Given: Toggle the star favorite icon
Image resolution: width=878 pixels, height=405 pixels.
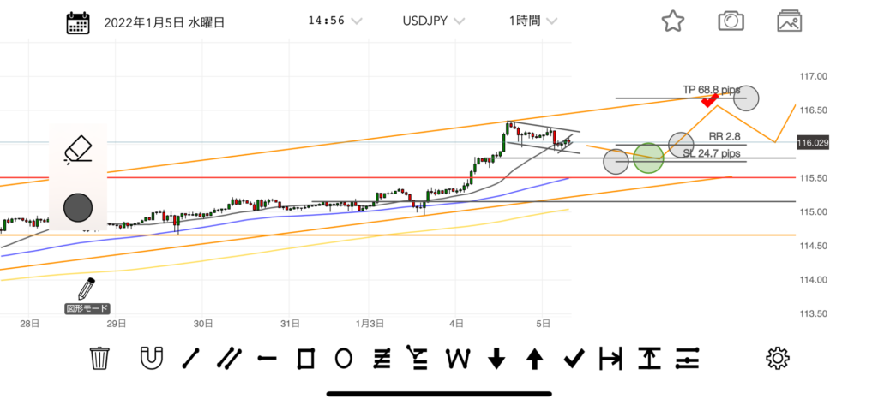Looking at the screenshot, I should tap(673, 22).
